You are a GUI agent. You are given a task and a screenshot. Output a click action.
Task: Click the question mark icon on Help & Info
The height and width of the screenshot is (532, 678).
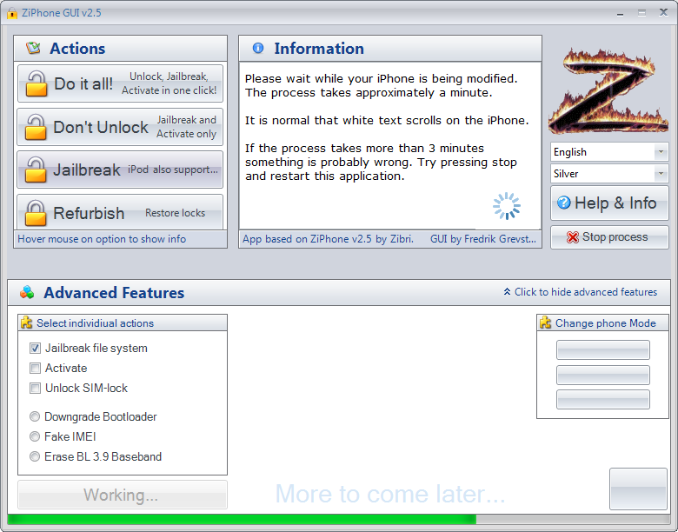[563, 203]
